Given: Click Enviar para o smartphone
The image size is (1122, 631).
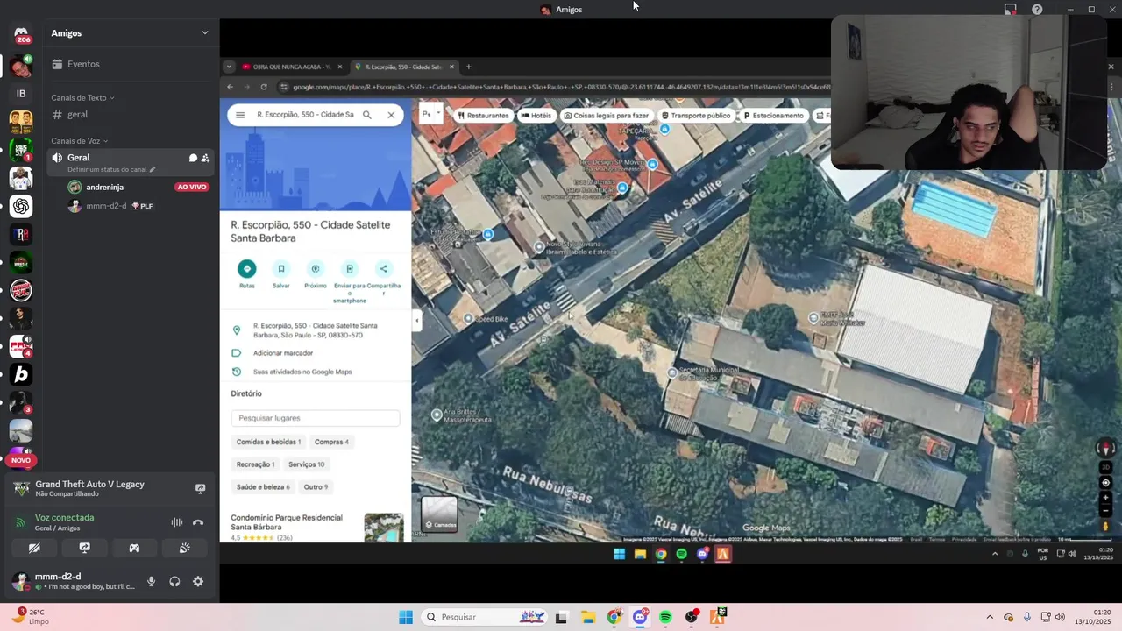Looking at the screenshot, I should coord(350,281).
